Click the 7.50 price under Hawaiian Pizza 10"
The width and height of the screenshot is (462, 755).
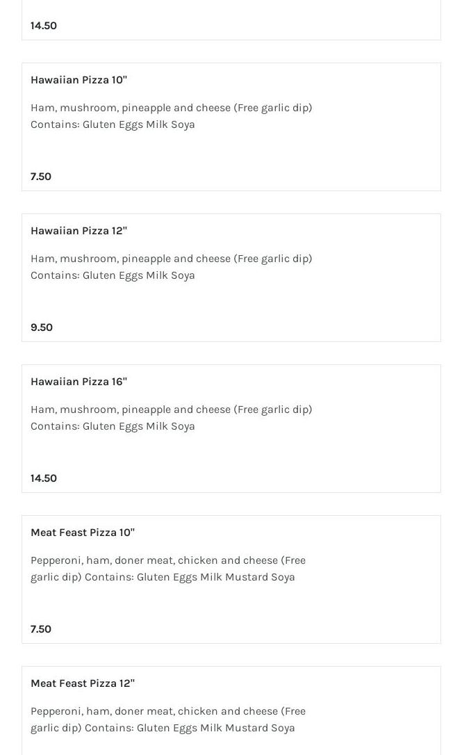tap(41, 177)
